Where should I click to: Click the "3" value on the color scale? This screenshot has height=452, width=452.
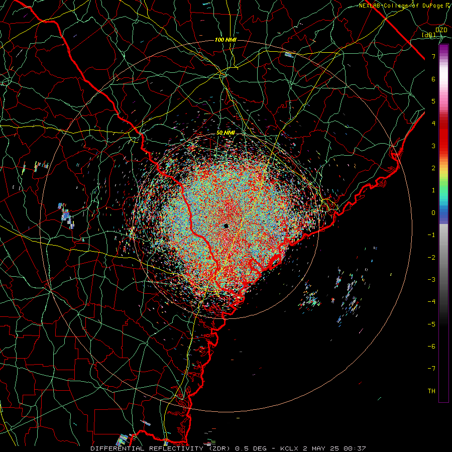click(433, 146)
